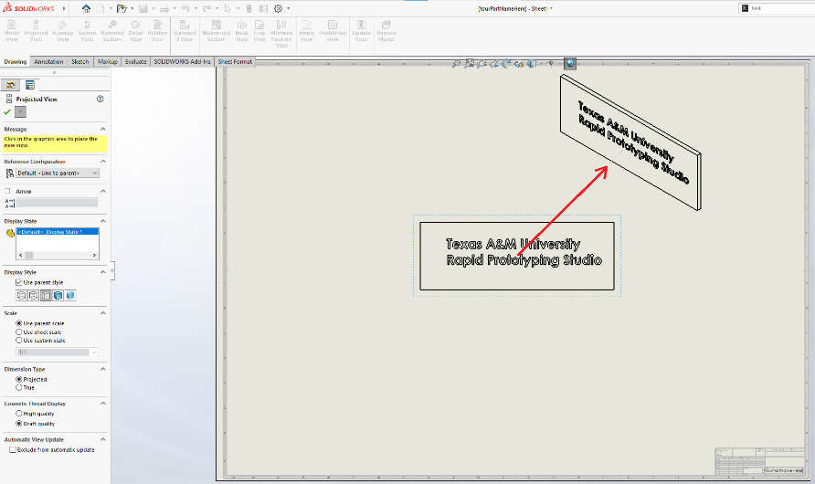
Task: Click the green OK checkmark
Action: [7, 111]
